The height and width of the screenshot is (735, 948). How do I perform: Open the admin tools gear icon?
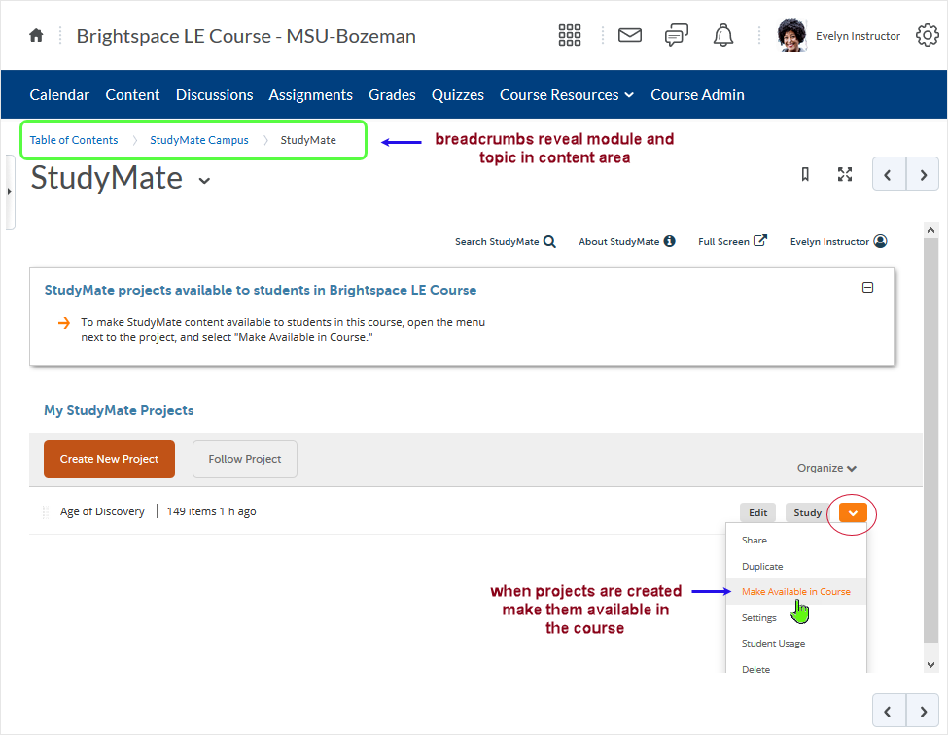(x=928, y=36)
